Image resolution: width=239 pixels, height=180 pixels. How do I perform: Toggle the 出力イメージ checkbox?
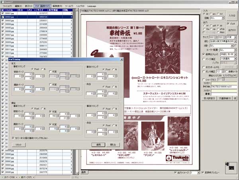click(x=175, y=172)
